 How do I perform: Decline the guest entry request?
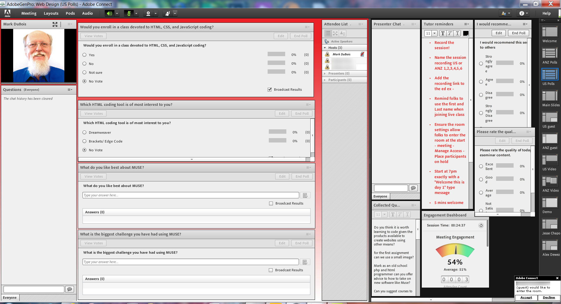point(549,298)
